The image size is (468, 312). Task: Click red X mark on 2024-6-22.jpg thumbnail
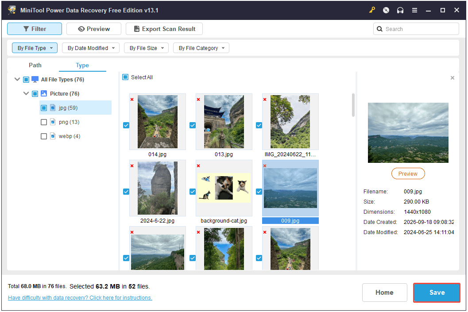[132, 166]
